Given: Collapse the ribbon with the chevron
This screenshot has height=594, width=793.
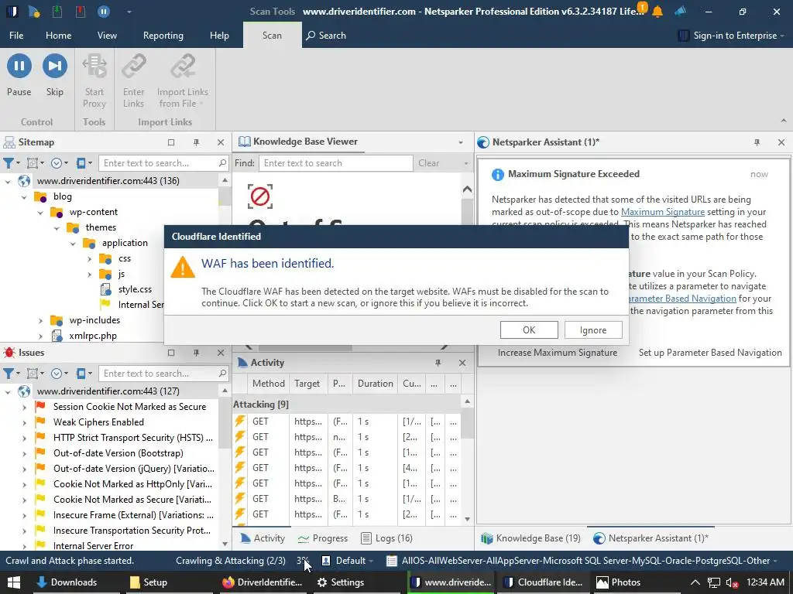Looking at the screenshot, I should point(784,121).
